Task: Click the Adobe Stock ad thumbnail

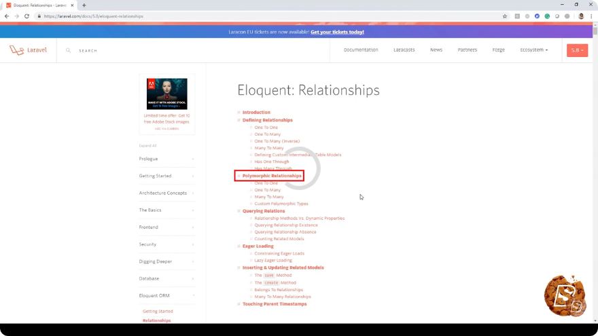Action: (167, 94)
